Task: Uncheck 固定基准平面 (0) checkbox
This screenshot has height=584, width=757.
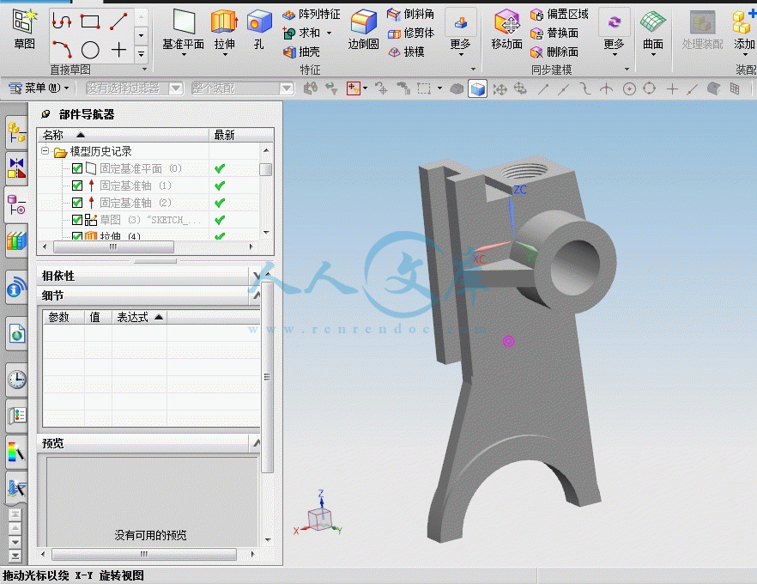Action: pos(76,168)
